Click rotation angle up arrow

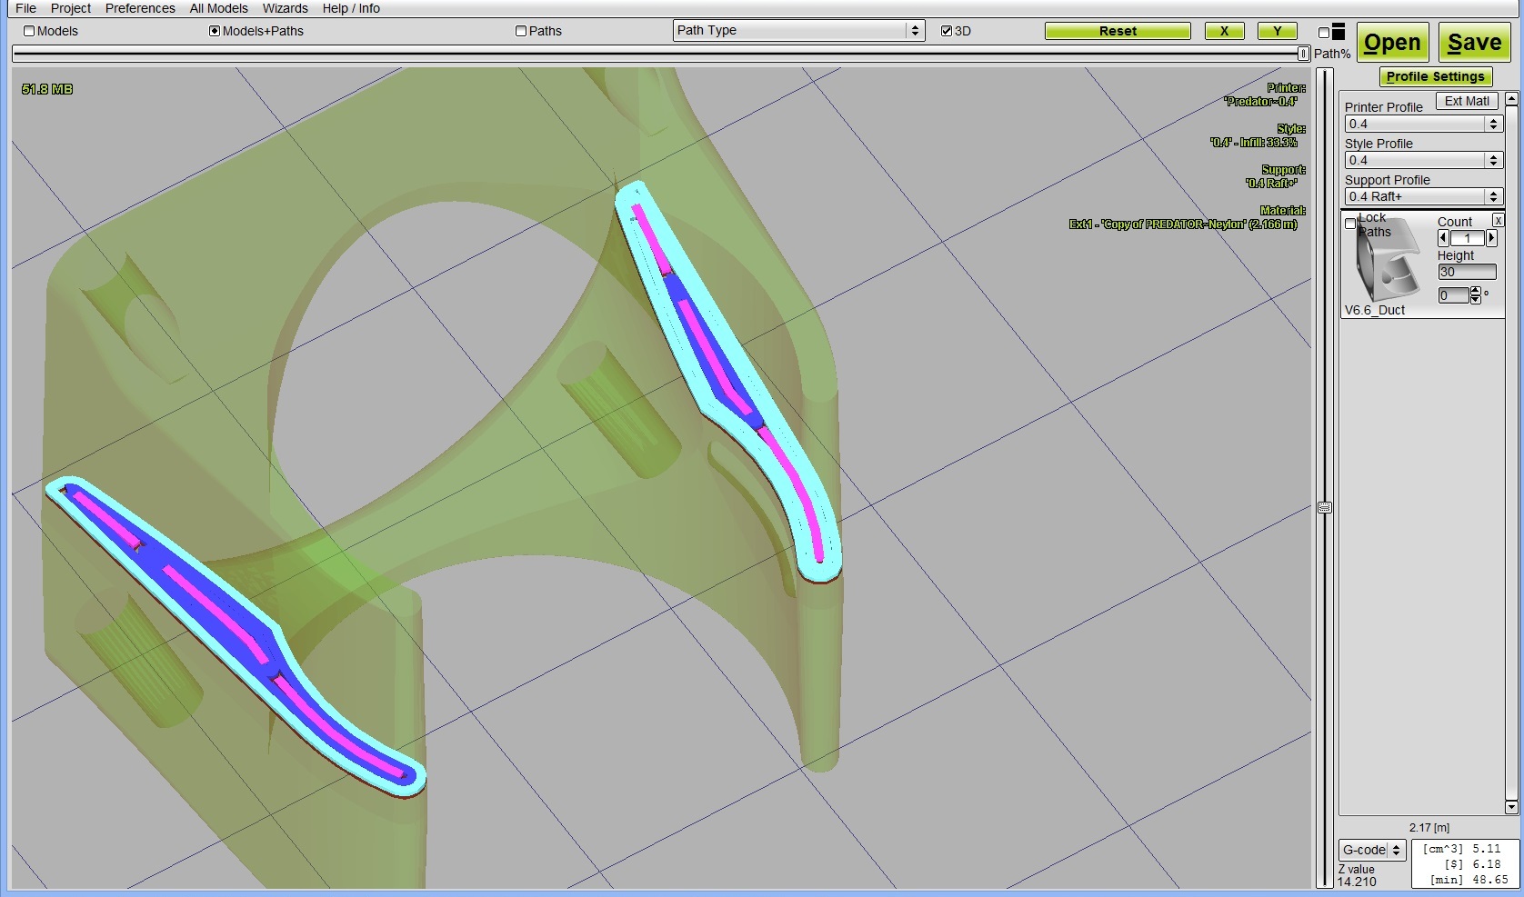tap(1475, 291)
